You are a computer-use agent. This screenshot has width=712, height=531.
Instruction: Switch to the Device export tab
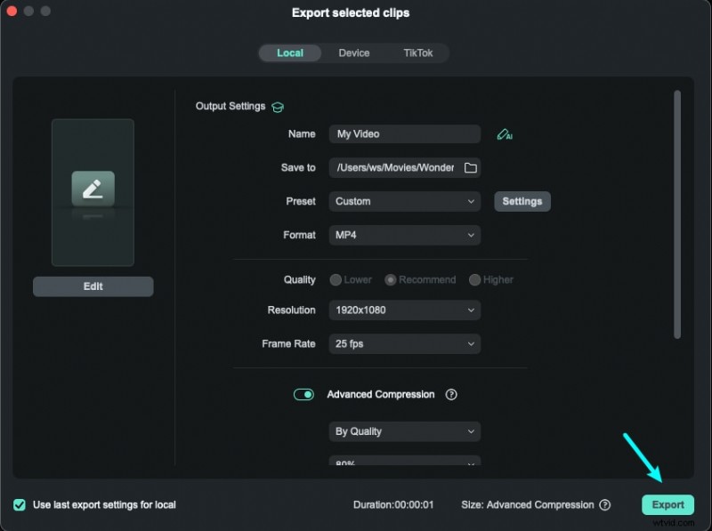click(353, 52)
